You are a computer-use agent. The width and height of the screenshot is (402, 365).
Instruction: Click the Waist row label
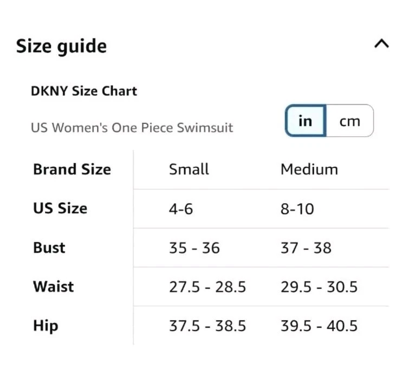click(53, 286)
